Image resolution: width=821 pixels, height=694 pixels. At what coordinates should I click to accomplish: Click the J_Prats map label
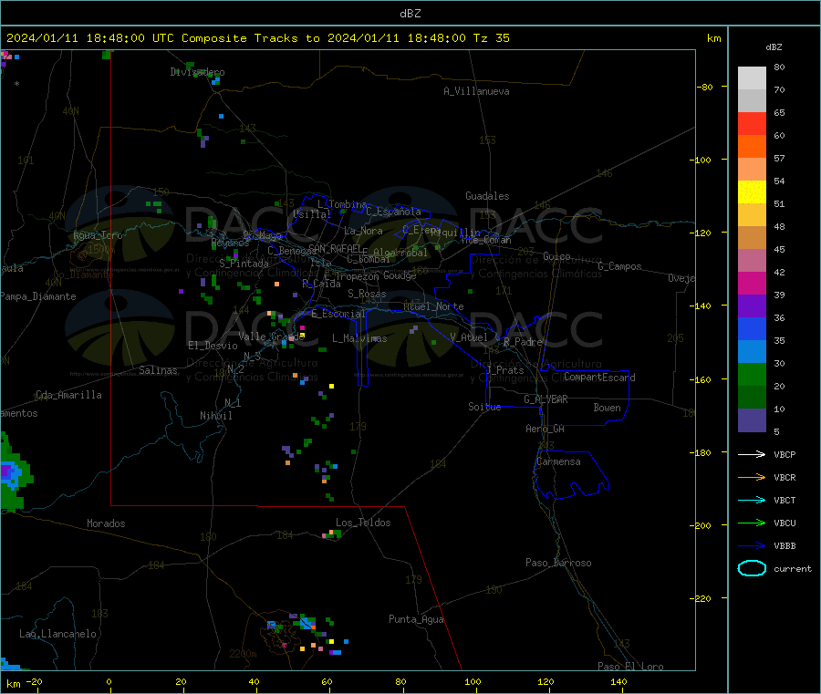point(504,370)
